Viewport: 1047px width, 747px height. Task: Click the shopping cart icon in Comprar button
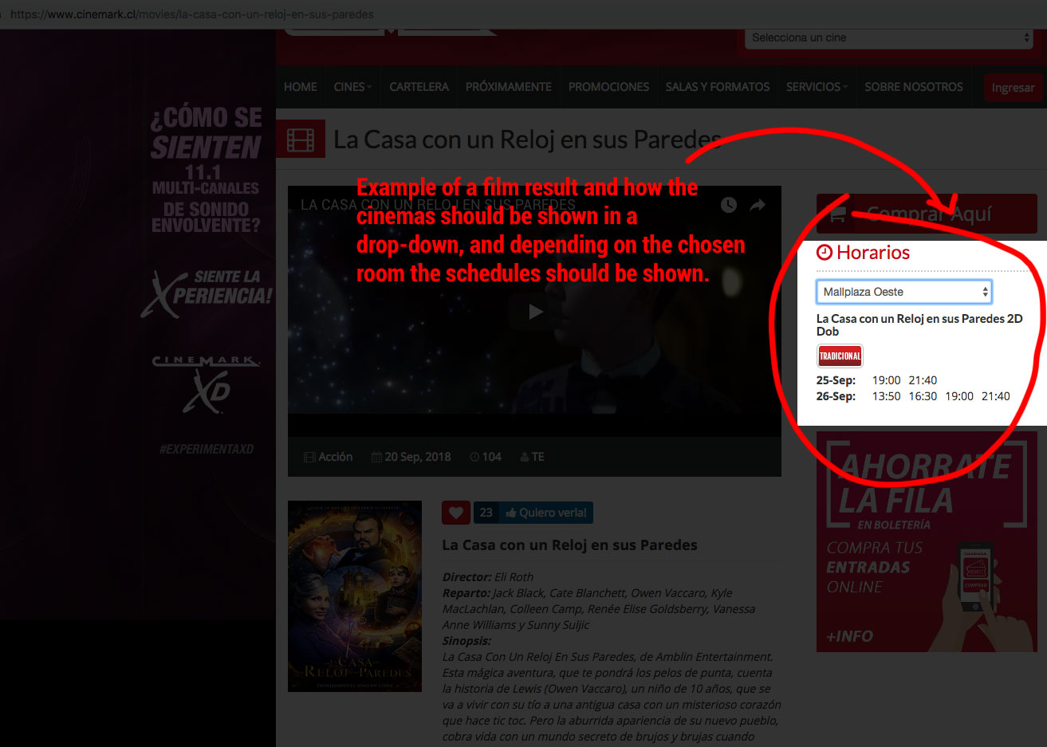836,214
